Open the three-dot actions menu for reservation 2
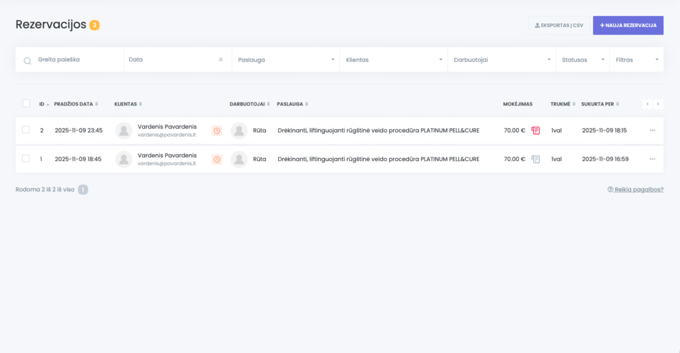 (652, 131)
